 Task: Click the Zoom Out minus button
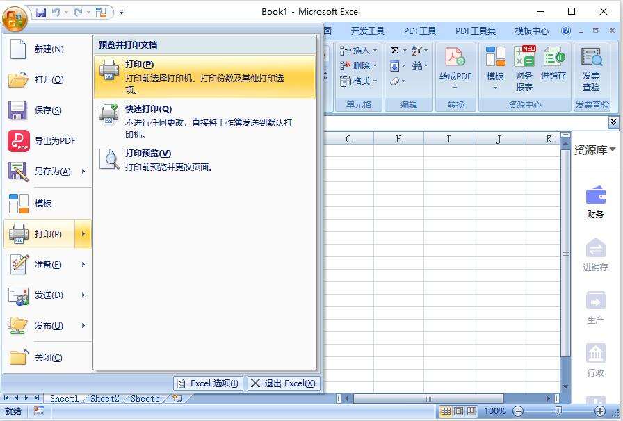[518, 411]
